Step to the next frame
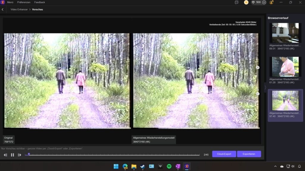Image resolution: width=305 pixels, height=171 pixels. tap(20, 155)
